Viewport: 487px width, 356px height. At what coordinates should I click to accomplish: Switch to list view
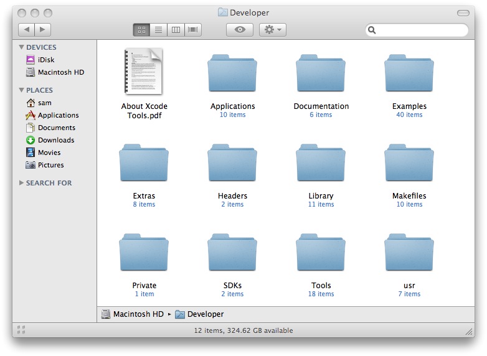159,30
